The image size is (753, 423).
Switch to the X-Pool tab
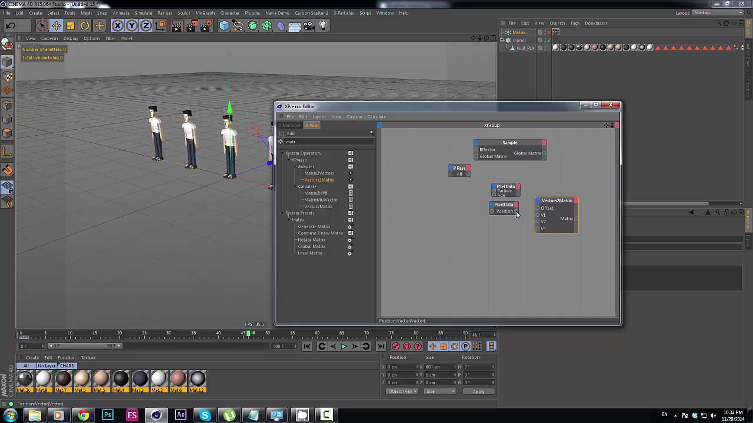point(312,125)
